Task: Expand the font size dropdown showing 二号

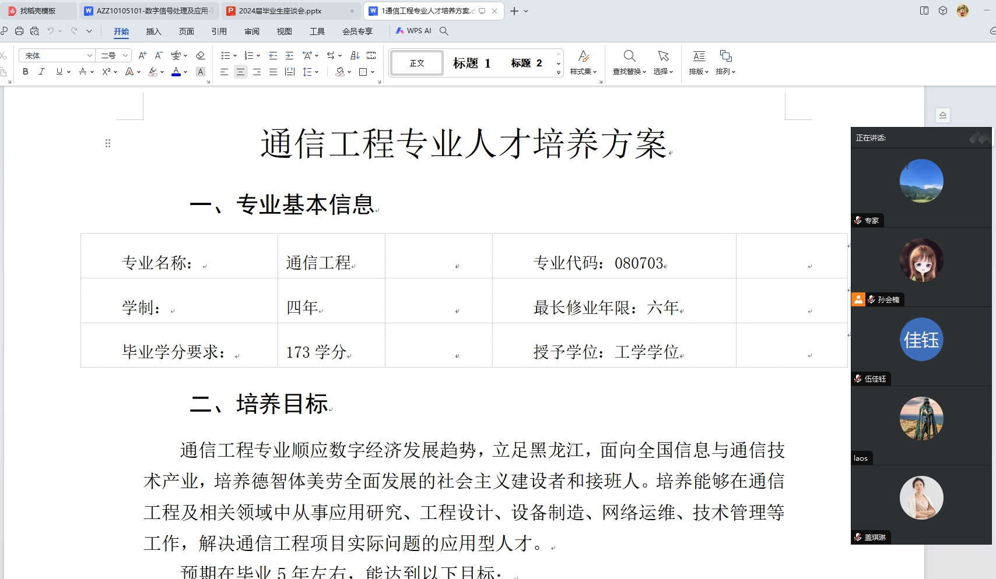Action: point(125,55)
